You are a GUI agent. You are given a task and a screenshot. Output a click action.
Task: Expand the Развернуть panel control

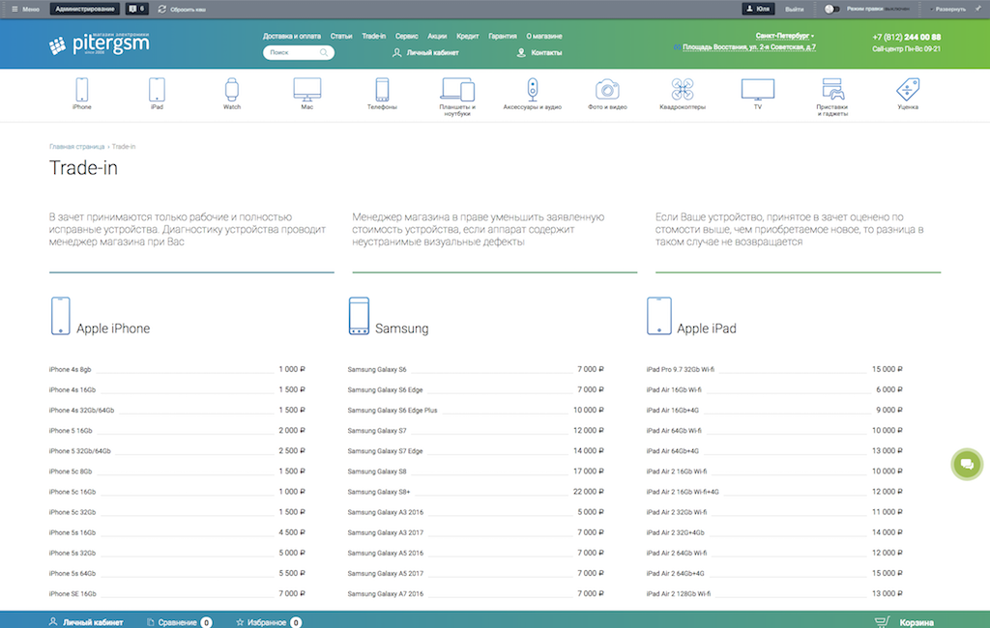(947, 10)
